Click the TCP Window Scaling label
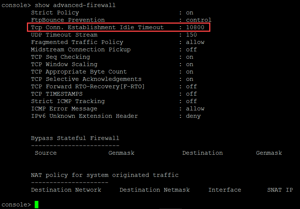Image resolution: width=300 pixels, height=209 pixels. click(x=64, y=64)
